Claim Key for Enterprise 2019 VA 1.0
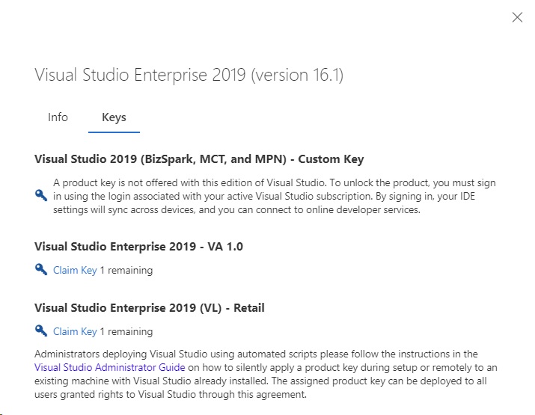 click(75, 270)
